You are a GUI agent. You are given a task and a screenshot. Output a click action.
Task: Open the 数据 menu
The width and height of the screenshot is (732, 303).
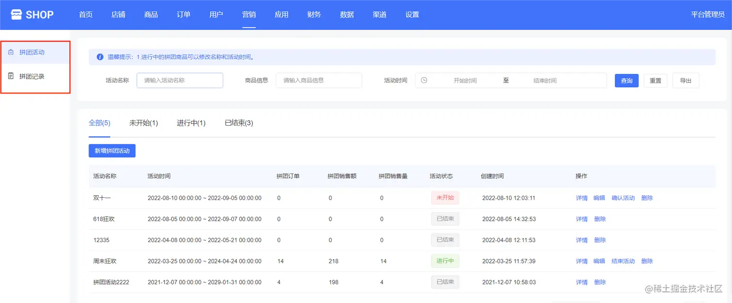[347, 14]
